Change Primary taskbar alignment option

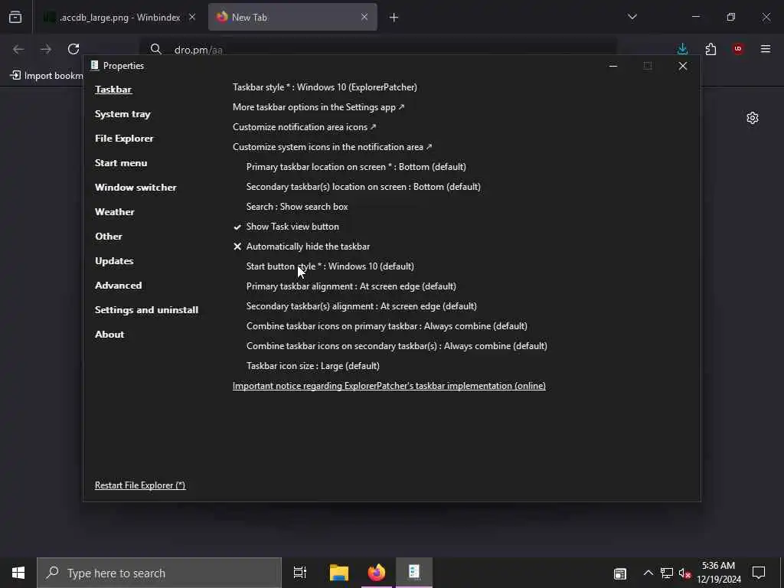pyautogui.click(x=351, y=286)
